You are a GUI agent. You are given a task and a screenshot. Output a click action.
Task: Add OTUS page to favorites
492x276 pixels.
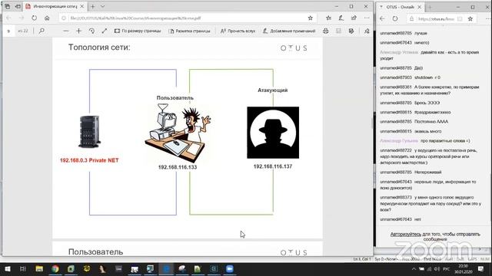click(470, 18)
